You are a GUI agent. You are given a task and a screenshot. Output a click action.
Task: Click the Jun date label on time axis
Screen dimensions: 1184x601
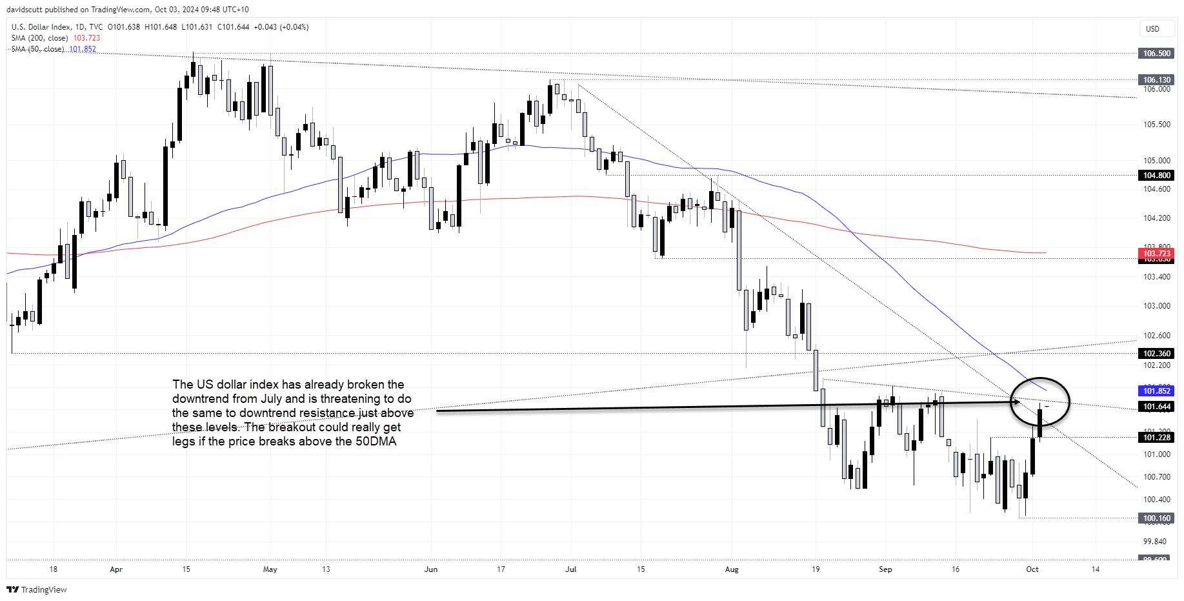[x=431, y=569]
